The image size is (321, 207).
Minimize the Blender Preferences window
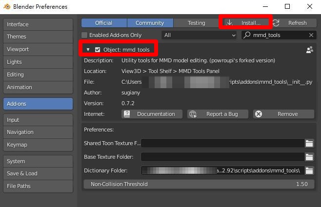(x=265, y=6)
